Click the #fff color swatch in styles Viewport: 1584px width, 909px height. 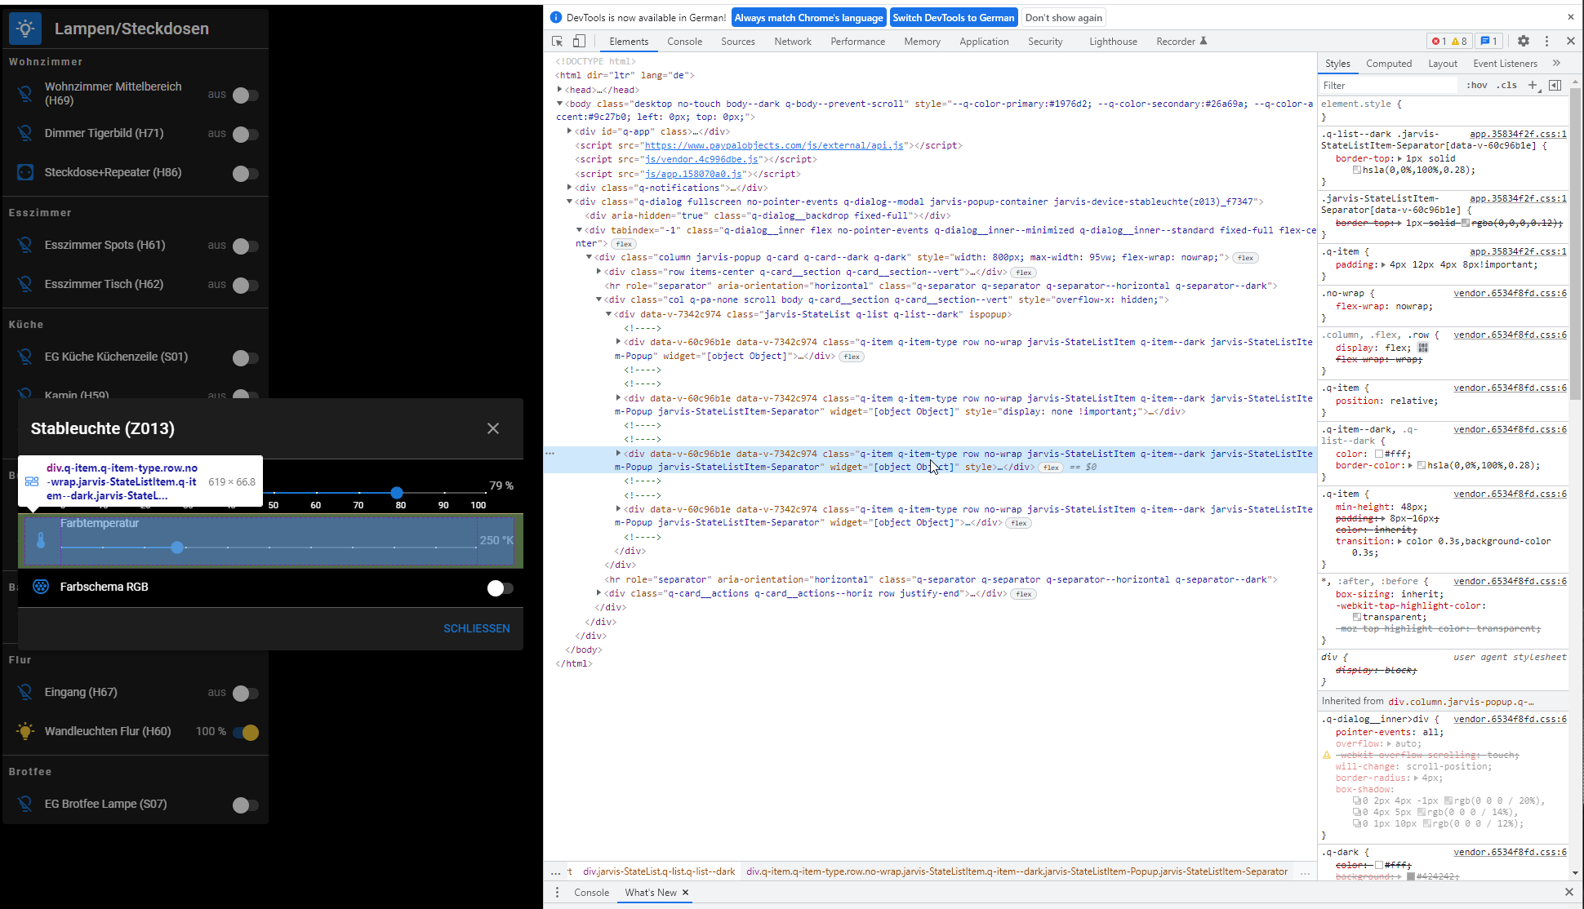tap(1379, 454)
